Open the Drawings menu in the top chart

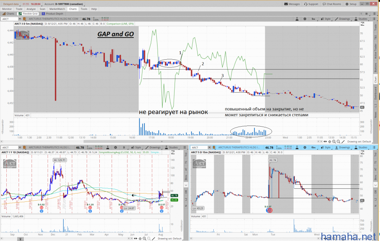coord(342,19)
